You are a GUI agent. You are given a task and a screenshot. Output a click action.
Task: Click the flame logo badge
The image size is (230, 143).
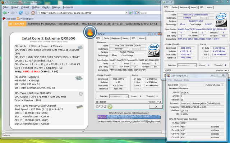pos(90,32)
